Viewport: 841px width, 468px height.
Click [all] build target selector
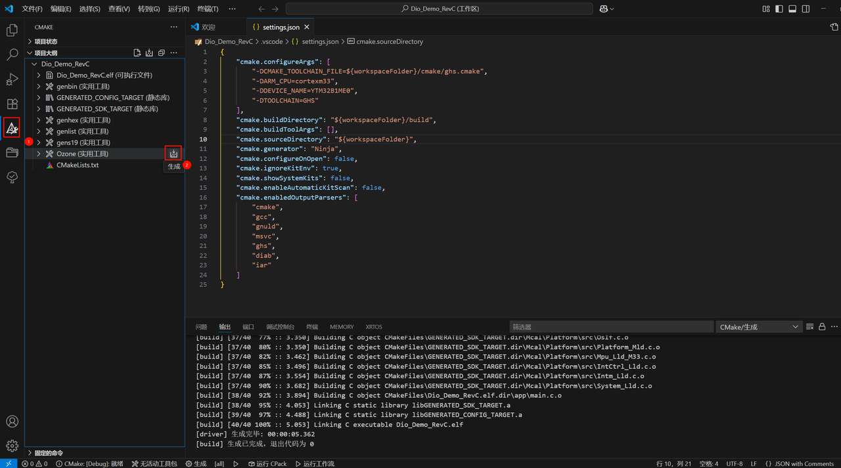coord(219,463)
